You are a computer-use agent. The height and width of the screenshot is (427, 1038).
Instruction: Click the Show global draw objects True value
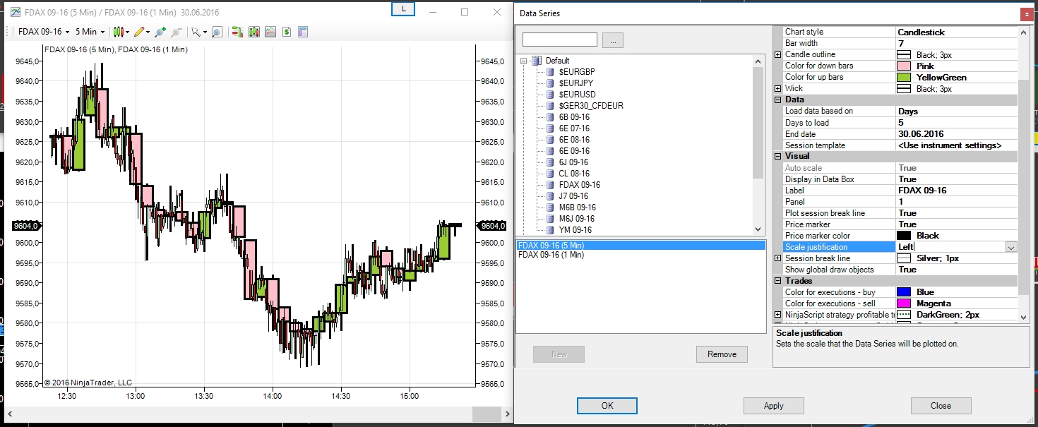(957, 270)
